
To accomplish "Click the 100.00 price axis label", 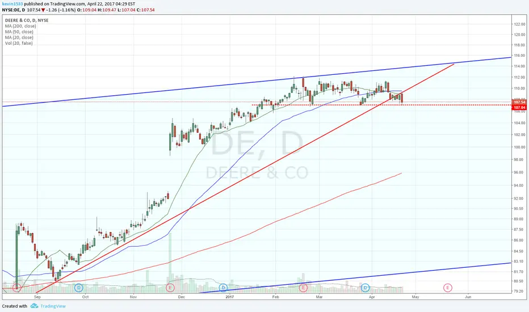I will coord(519,147).
